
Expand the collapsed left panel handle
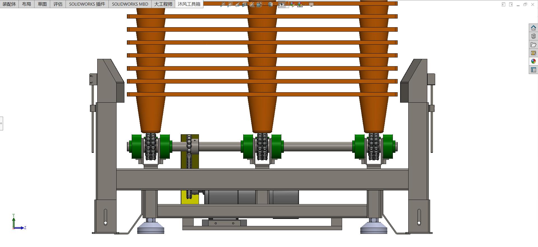pyautogui.click(x=1, y=123)
